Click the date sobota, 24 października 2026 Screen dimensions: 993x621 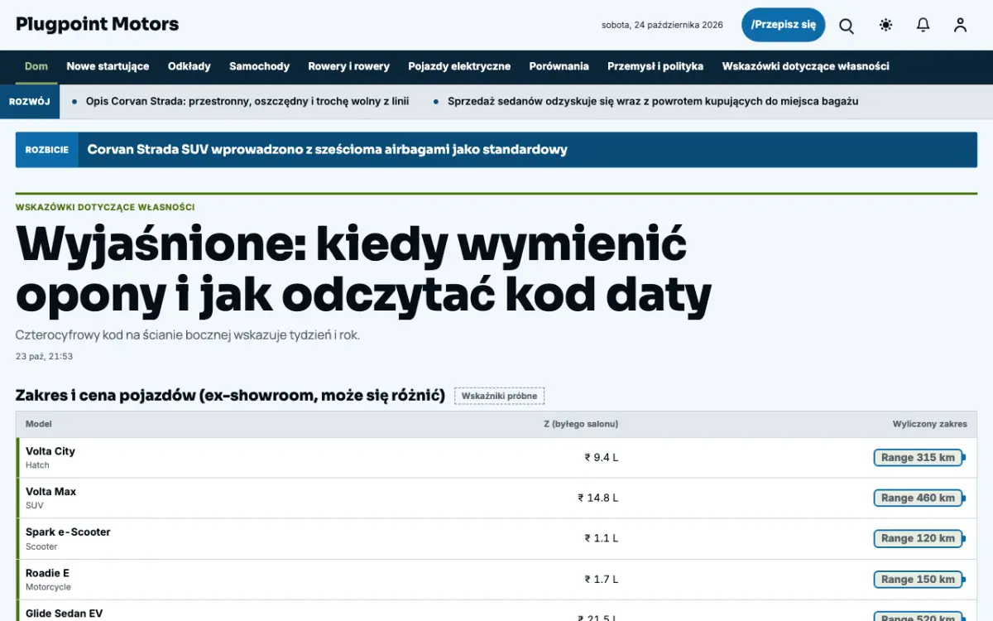662,25
